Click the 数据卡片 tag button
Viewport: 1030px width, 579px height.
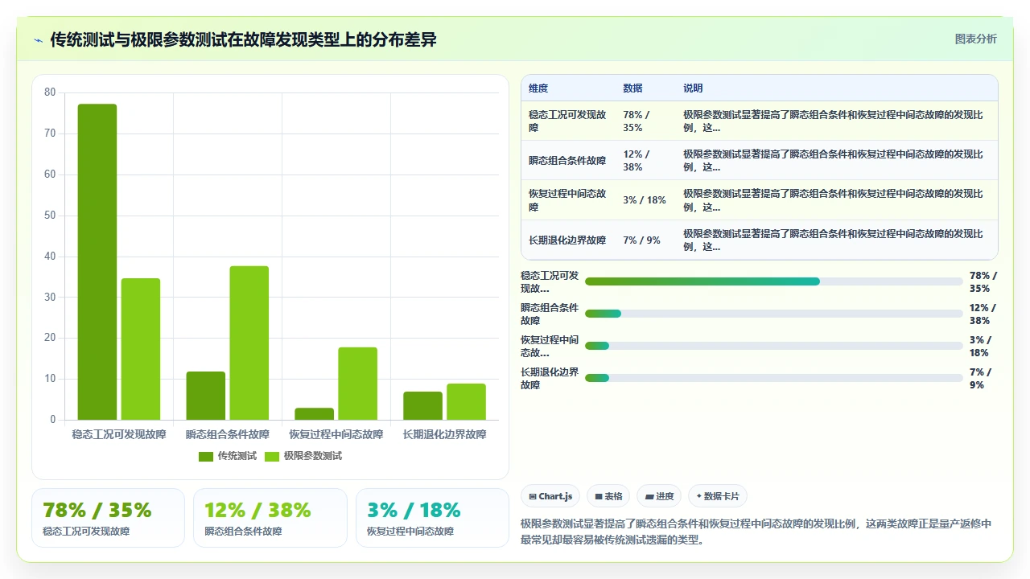pos(718,496)
